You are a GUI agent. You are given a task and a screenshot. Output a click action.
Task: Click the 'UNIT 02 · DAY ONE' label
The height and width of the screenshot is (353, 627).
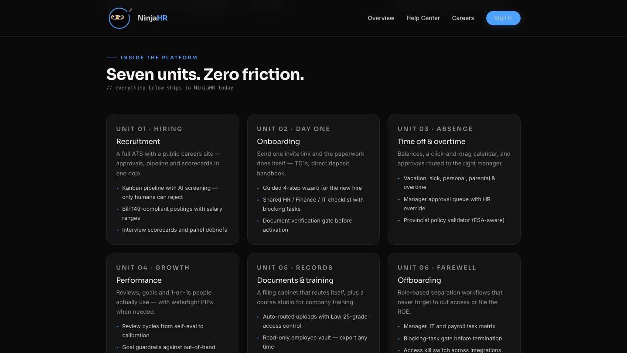(x=293, y=129)
